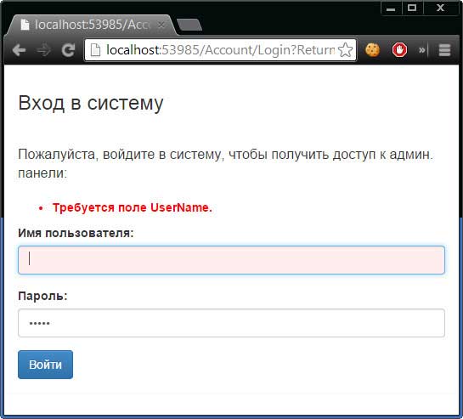Click the Пароль input field
The height and width of the screenshot is (419, 463).
pos(231,323)
